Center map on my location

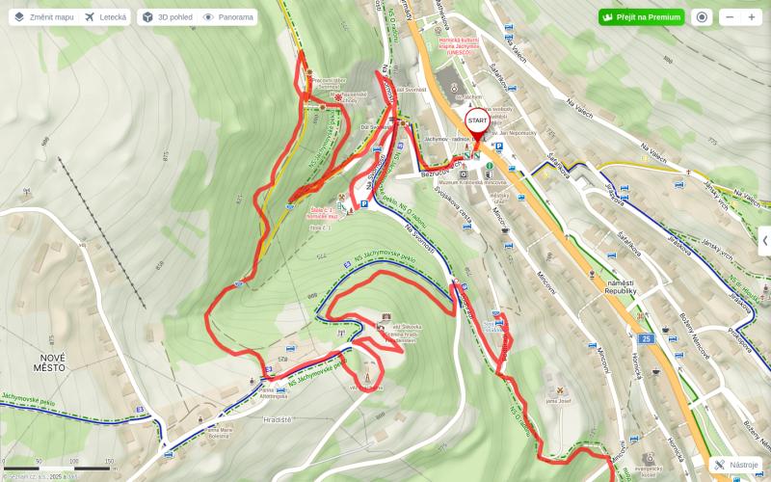(x=702, y=17)
